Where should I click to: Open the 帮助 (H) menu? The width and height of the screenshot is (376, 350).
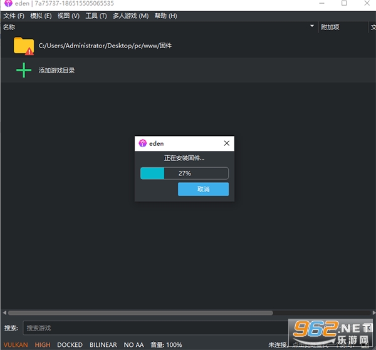pyautogui.click(x=165, y=16)
